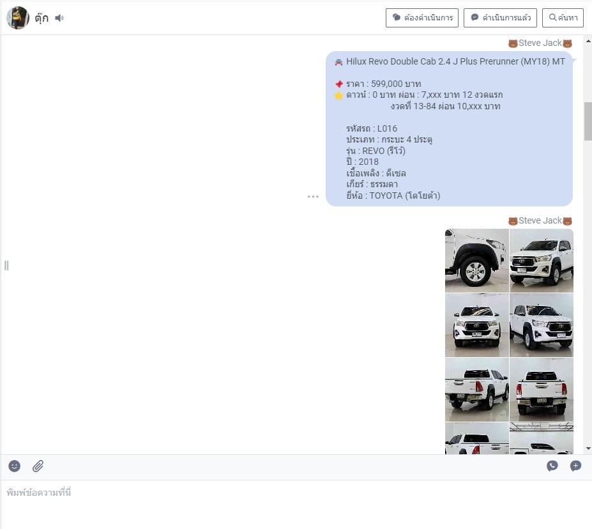The width and height of the screenshot is (592, 529).
Task: Open the wheel close-up truck photo
Action: tap(477, 261)
